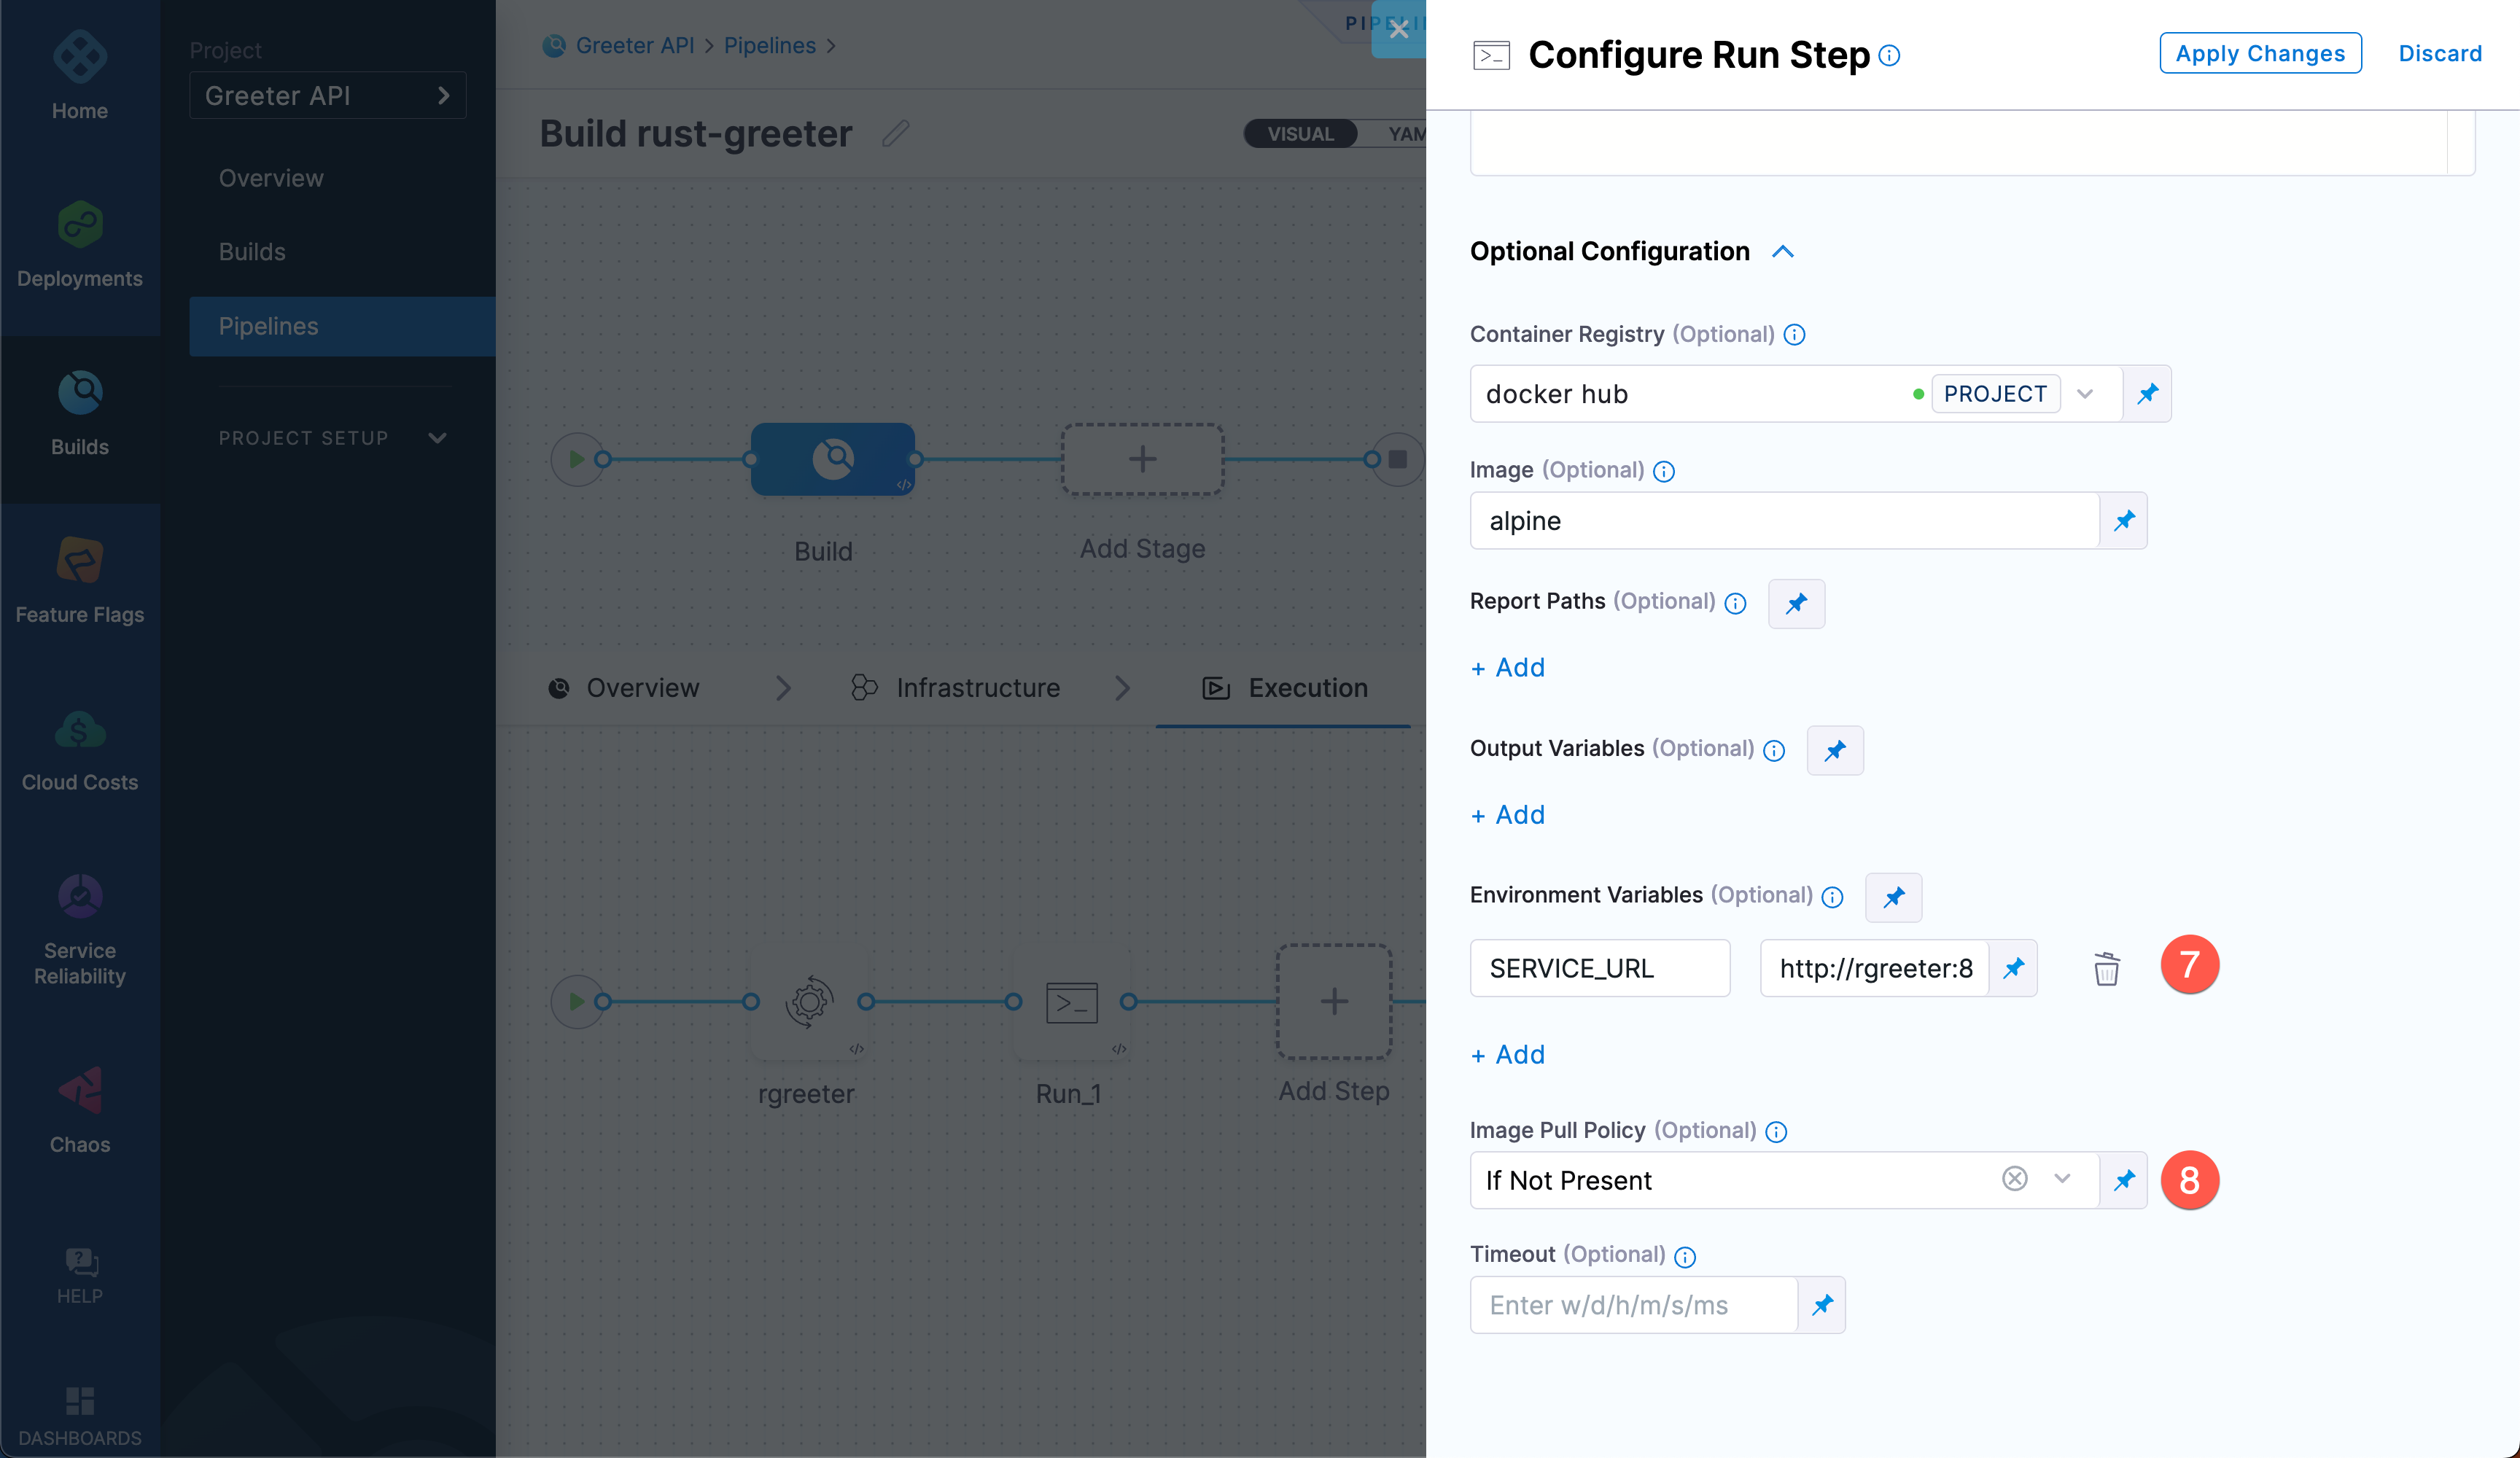Viewport: 2520px width, 1458px height.
Task: Clear the Image Pull Policy selection
Action: pyautogui.click(x=2015, y=1179)
